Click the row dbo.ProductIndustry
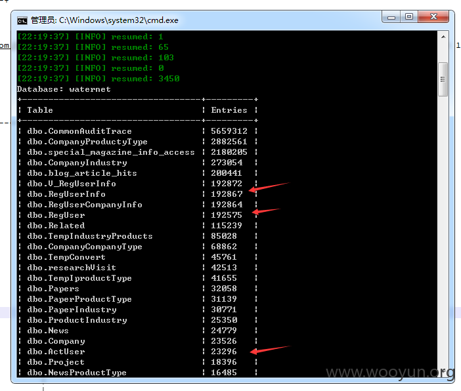This screenshot has width=461, height=391. (138, 320)
